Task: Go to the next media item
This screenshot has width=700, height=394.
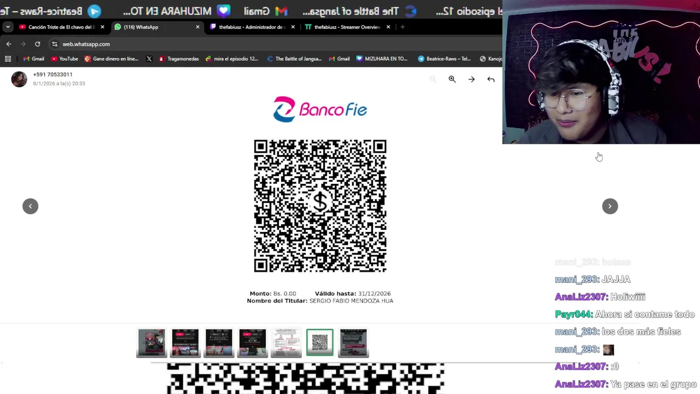Action: 610,206
